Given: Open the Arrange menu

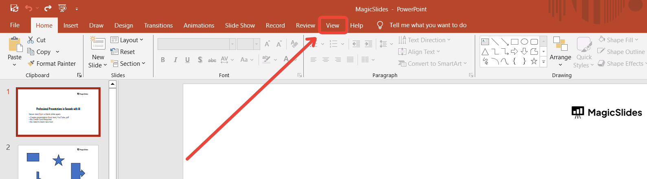Looking at the screenshot, I should tap(560, 52).
